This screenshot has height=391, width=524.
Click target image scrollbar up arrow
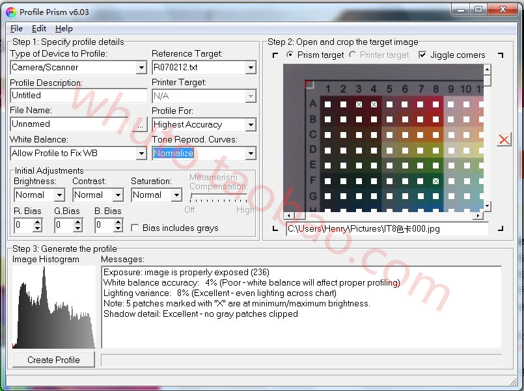(488, 70)
